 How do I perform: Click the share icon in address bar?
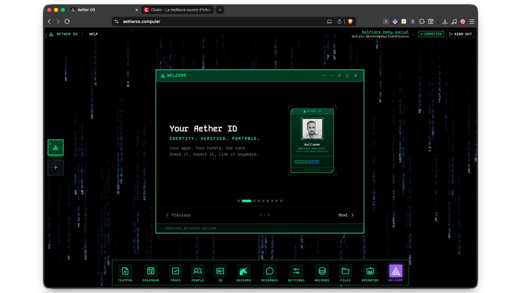340,21
